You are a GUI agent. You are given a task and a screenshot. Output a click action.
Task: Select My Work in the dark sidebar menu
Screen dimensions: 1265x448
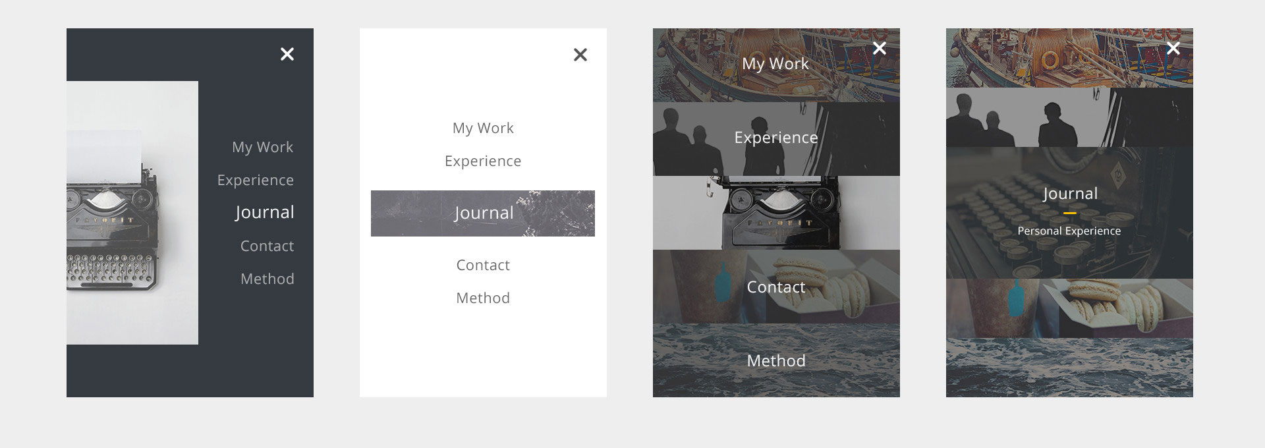coord(262,147)
